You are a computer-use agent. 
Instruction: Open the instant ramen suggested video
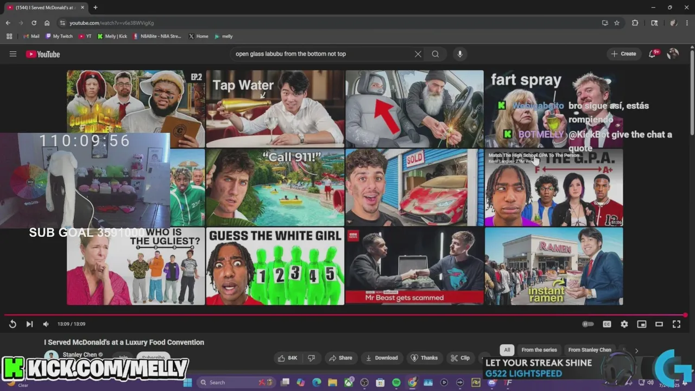(x=554, y=266)
